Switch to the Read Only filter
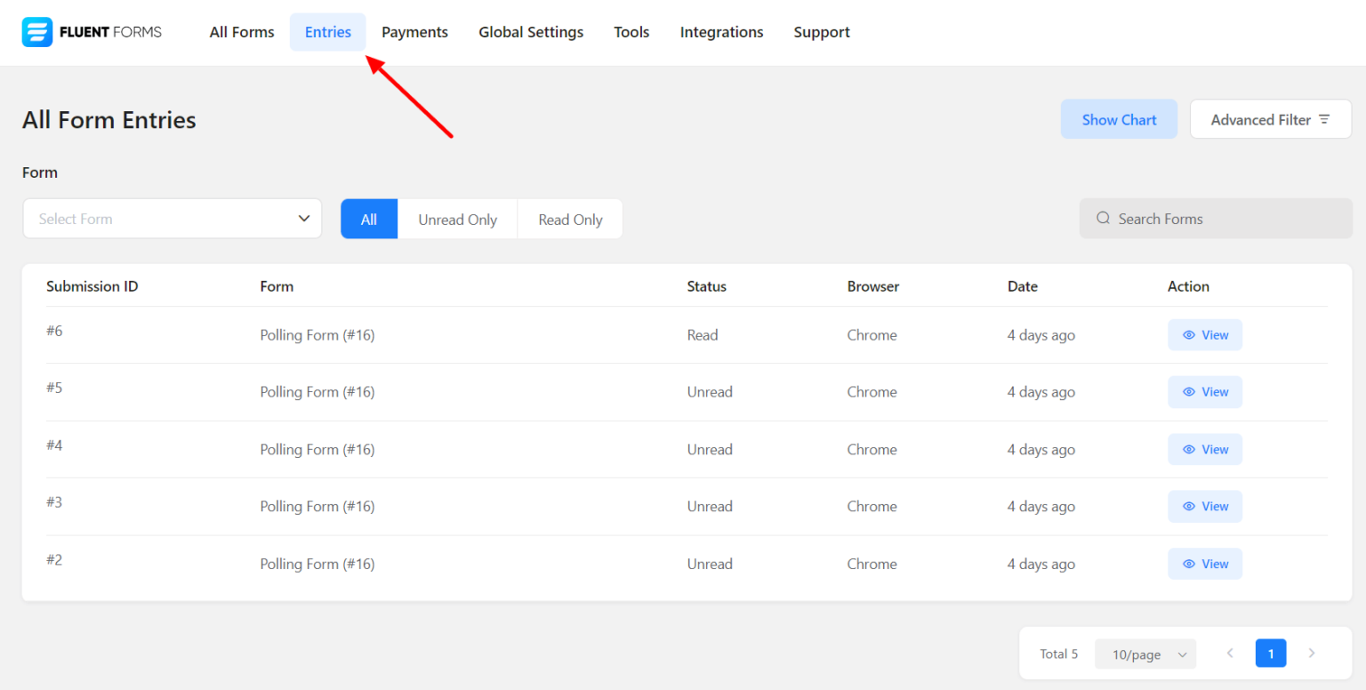The width and height of the screenshot is (1366, 690). click(569, 218)
